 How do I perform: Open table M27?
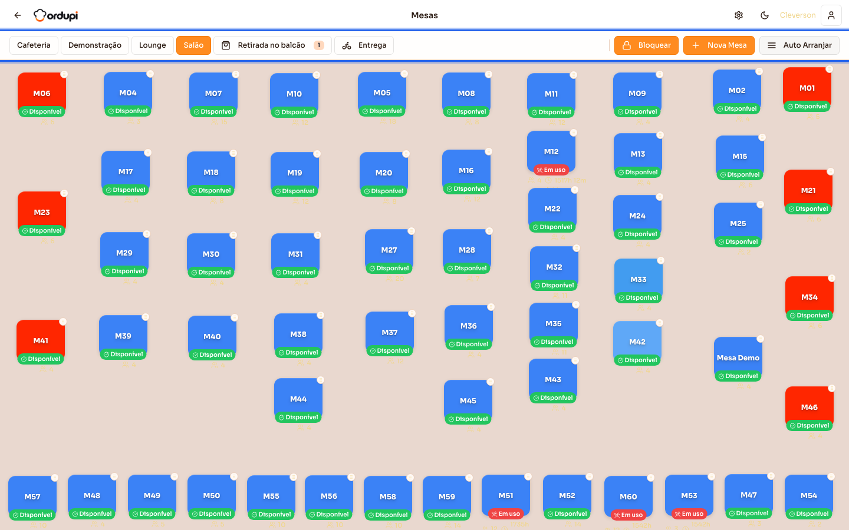click(389, 251)
